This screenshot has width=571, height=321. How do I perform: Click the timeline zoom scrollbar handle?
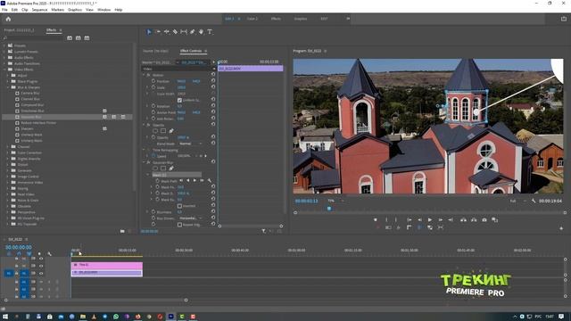[186, 300]
